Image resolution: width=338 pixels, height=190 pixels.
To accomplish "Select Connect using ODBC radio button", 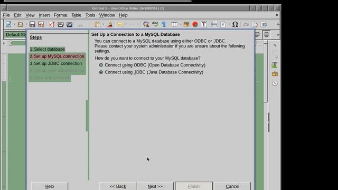I will click(101, 65).
